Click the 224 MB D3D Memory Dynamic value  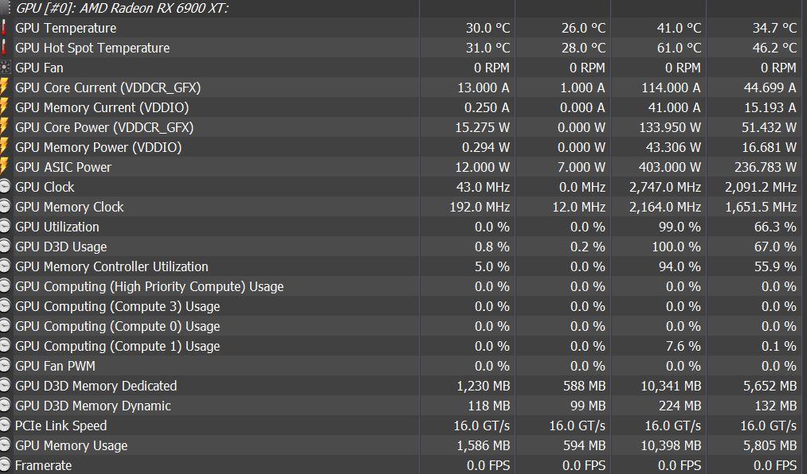pyautogui.click(x=680, y=406)
